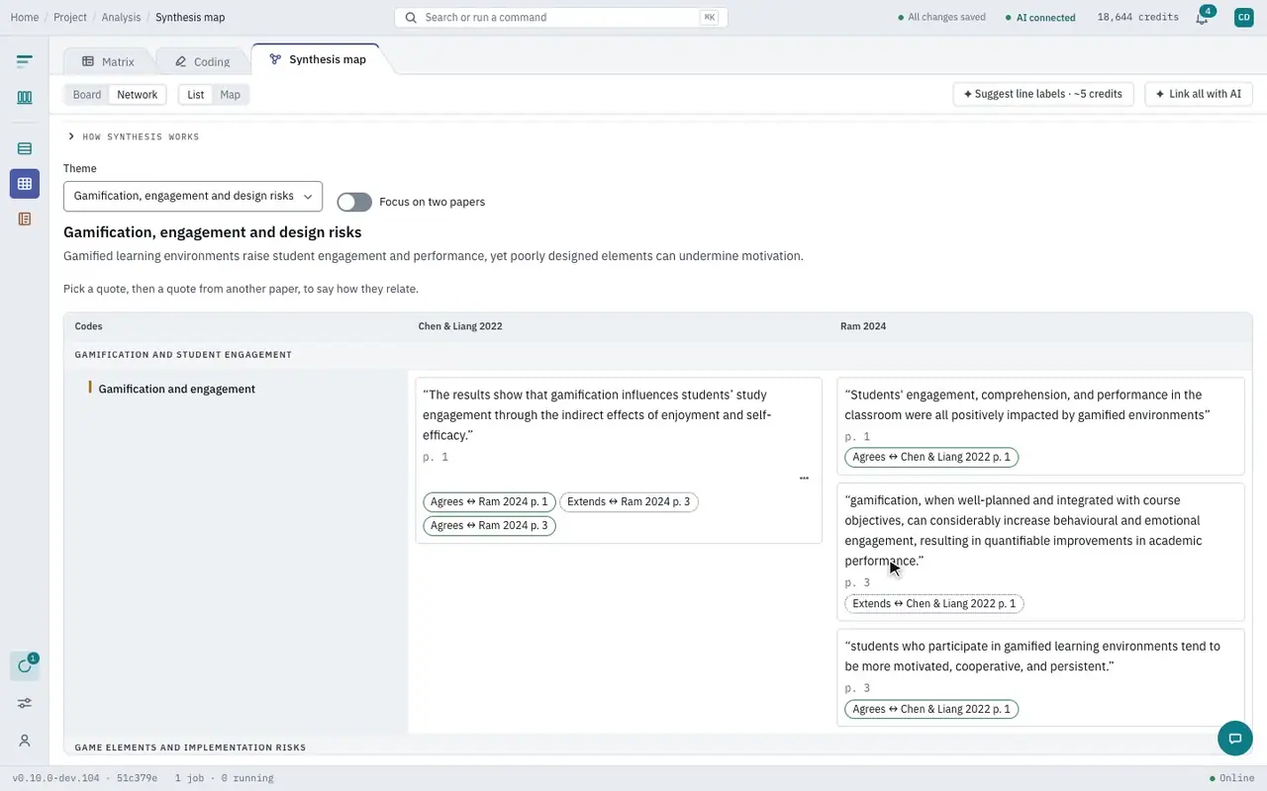
Task: Select the Map layout option
Action: coord(230,95)
